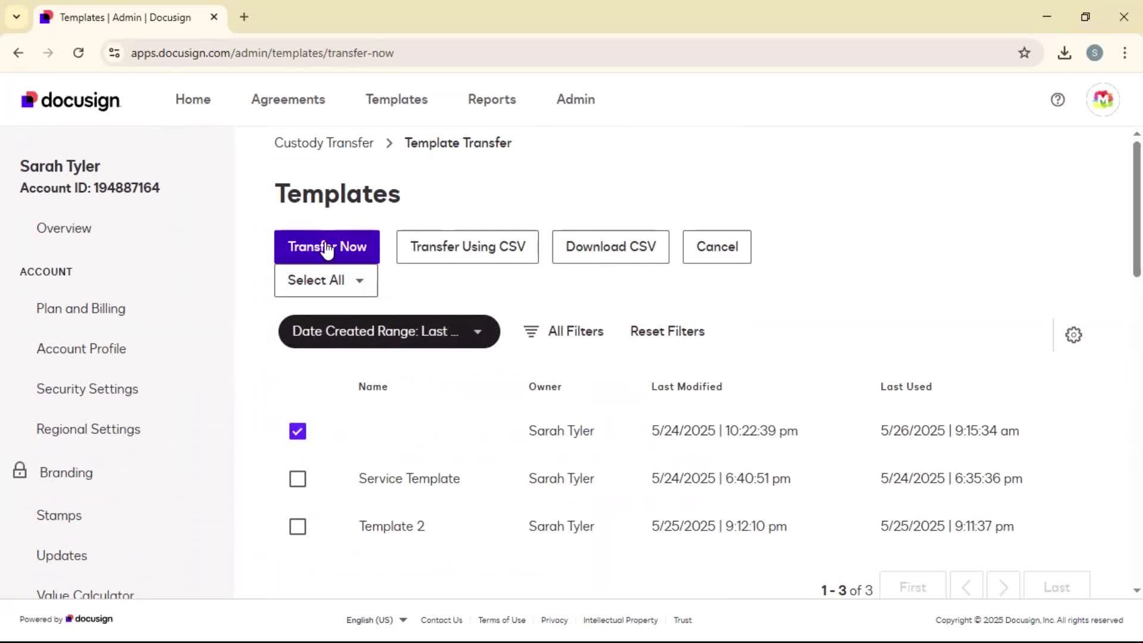The width and height of the screenshot is (1143, 643).
Task: Click the browser forward arrow
Action: [48, 53]
